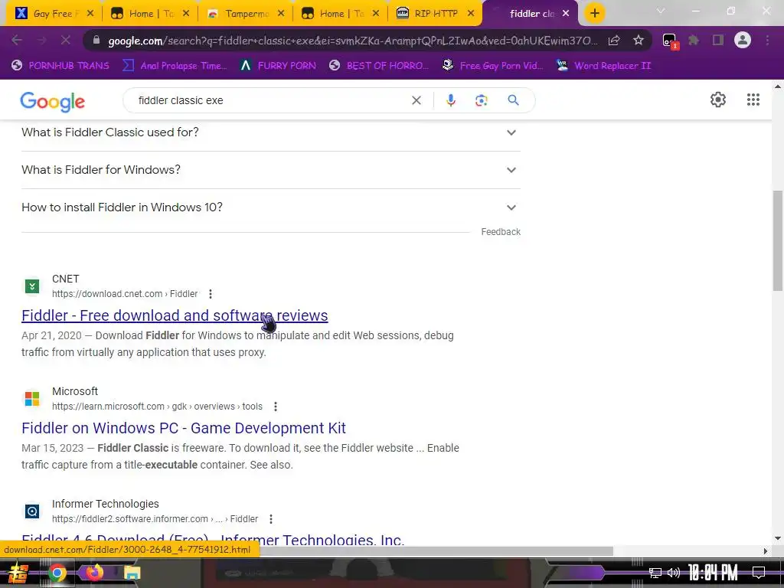Screen dimensions: 784x588
Task: Open Google Lens image search icon
Action: tap(481, 100)
